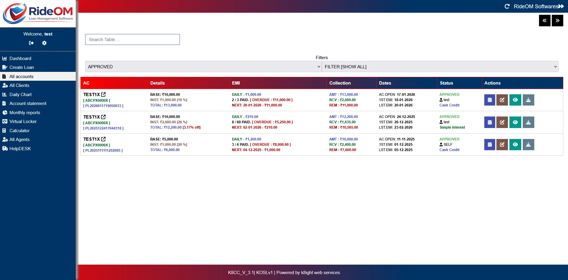Expand the panel with the right double-chevron button

558,20
